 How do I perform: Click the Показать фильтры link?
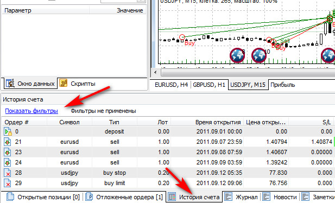(31, 111)
